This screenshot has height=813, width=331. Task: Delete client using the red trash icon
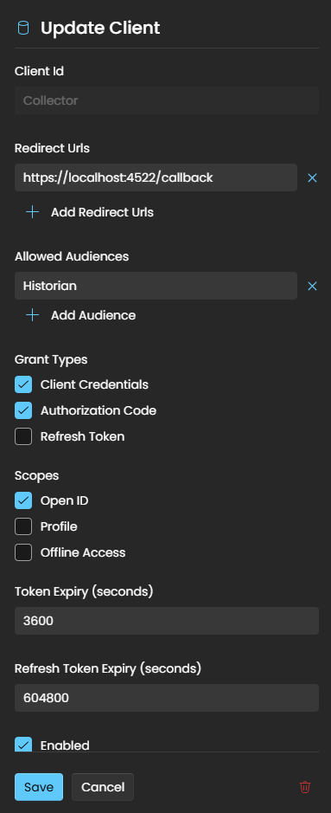305,787
